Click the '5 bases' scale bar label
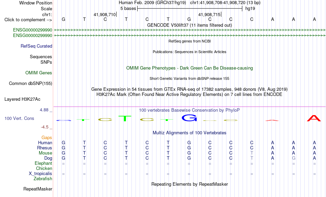Screen dimensions: 326x197 click(x=128, y=9)
